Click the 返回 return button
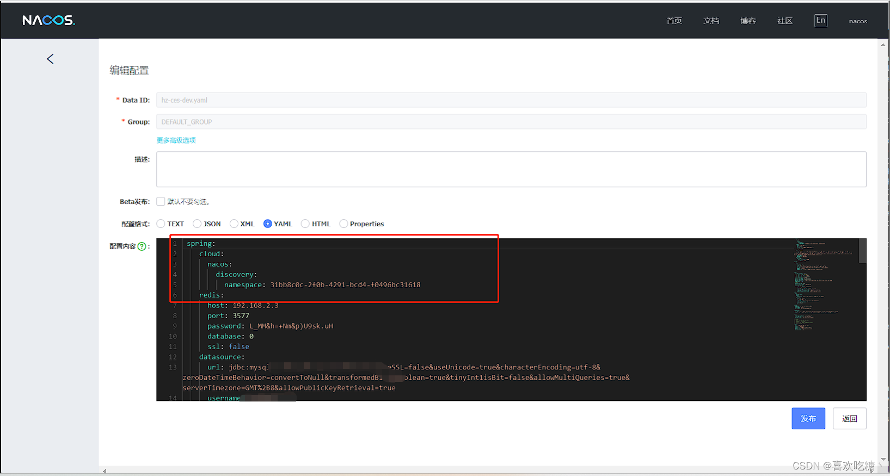Viewport: 890px width, 476px height. click(x=850, y=418)
